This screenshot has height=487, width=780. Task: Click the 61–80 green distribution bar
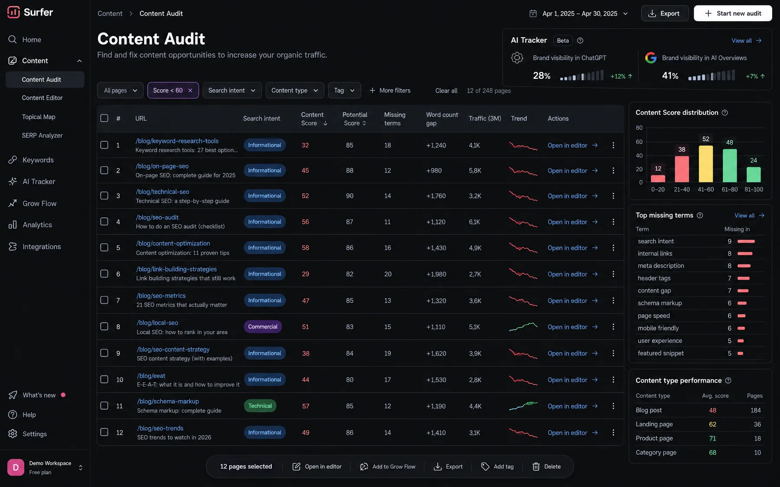pyautogui.click(x=730, y=165)
